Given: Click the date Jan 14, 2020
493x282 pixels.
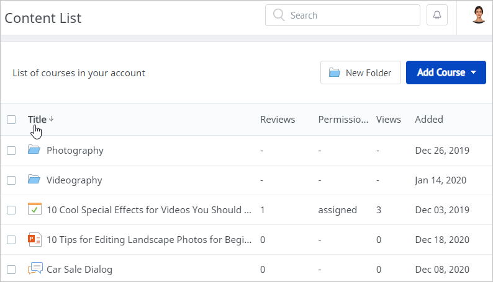Looking at the screenshot, I should 440,180.
